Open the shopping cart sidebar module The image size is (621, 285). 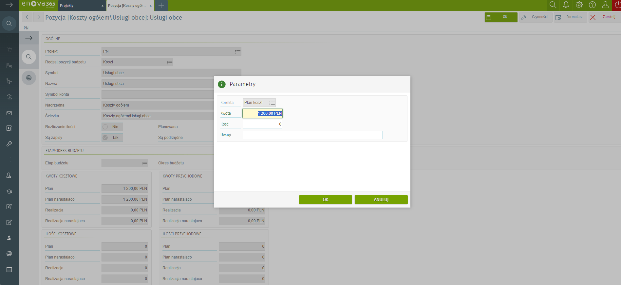click(x=9, y=50)
